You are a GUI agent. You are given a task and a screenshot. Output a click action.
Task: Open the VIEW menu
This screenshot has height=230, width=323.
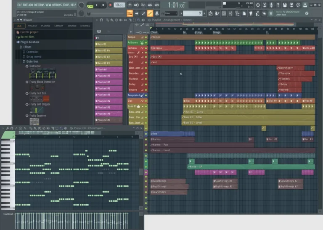[48, 5]
